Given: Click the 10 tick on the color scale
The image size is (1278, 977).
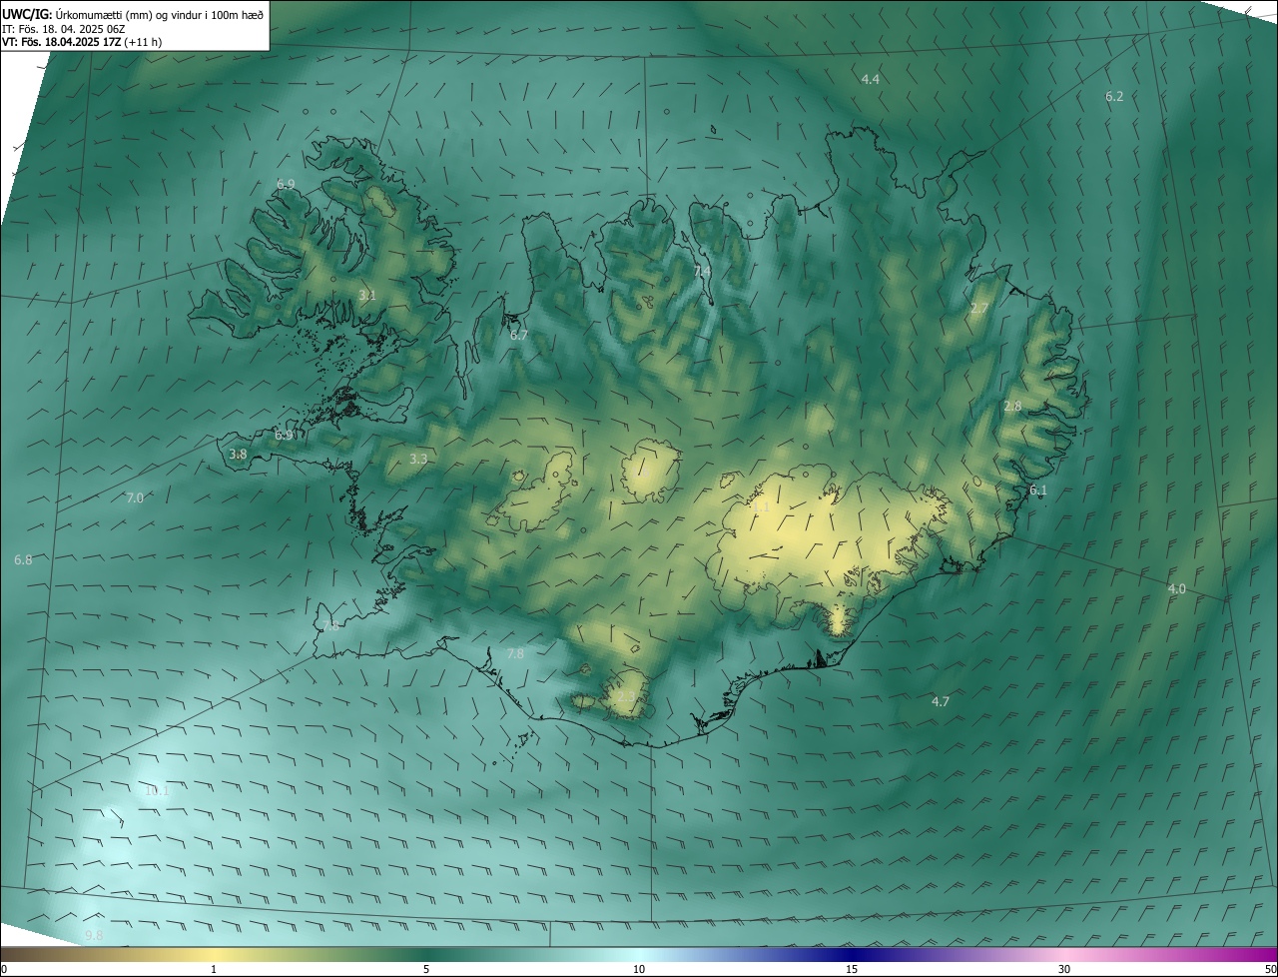Looking at the screenshot, I should pyautogui.click(x=639, y=969).
